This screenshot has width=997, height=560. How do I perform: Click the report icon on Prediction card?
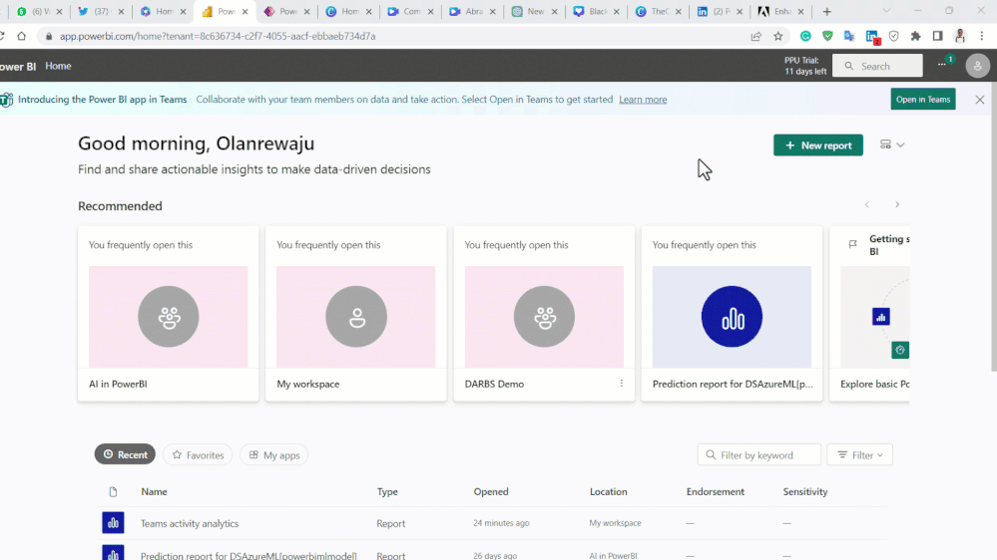tap(732, 317)
